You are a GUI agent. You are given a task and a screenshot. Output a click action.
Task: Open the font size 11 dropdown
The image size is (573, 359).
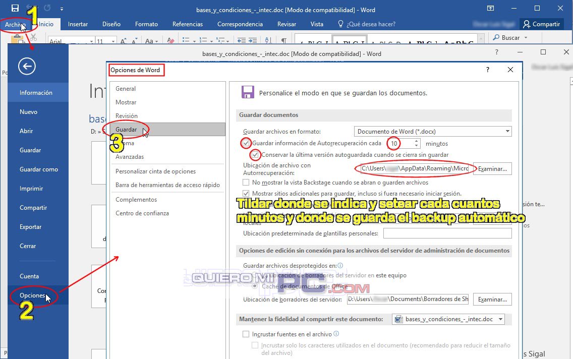click(113, 41)
